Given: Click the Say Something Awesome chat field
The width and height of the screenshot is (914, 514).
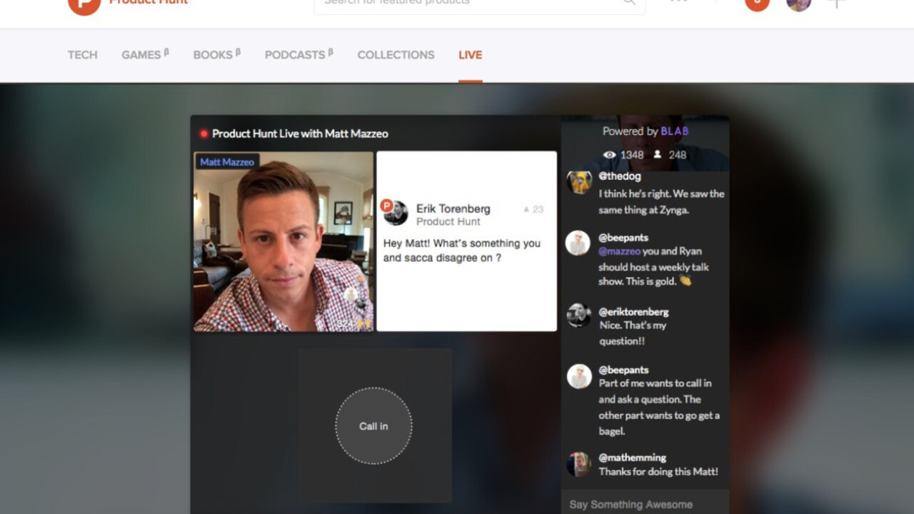Looking at the screenshot, I should pyautogui.click(x=631, y=504).
